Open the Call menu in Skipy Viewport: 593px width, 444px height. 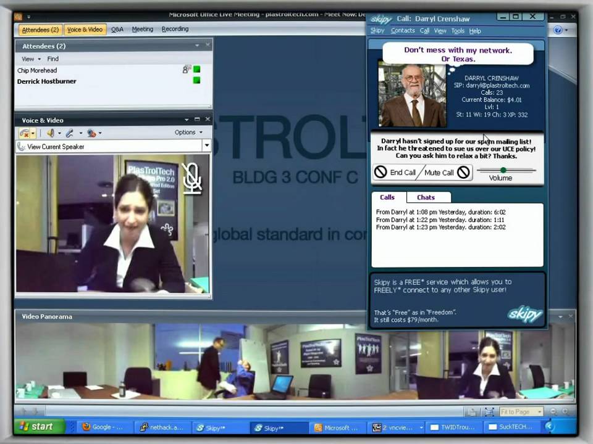point(424,31)
